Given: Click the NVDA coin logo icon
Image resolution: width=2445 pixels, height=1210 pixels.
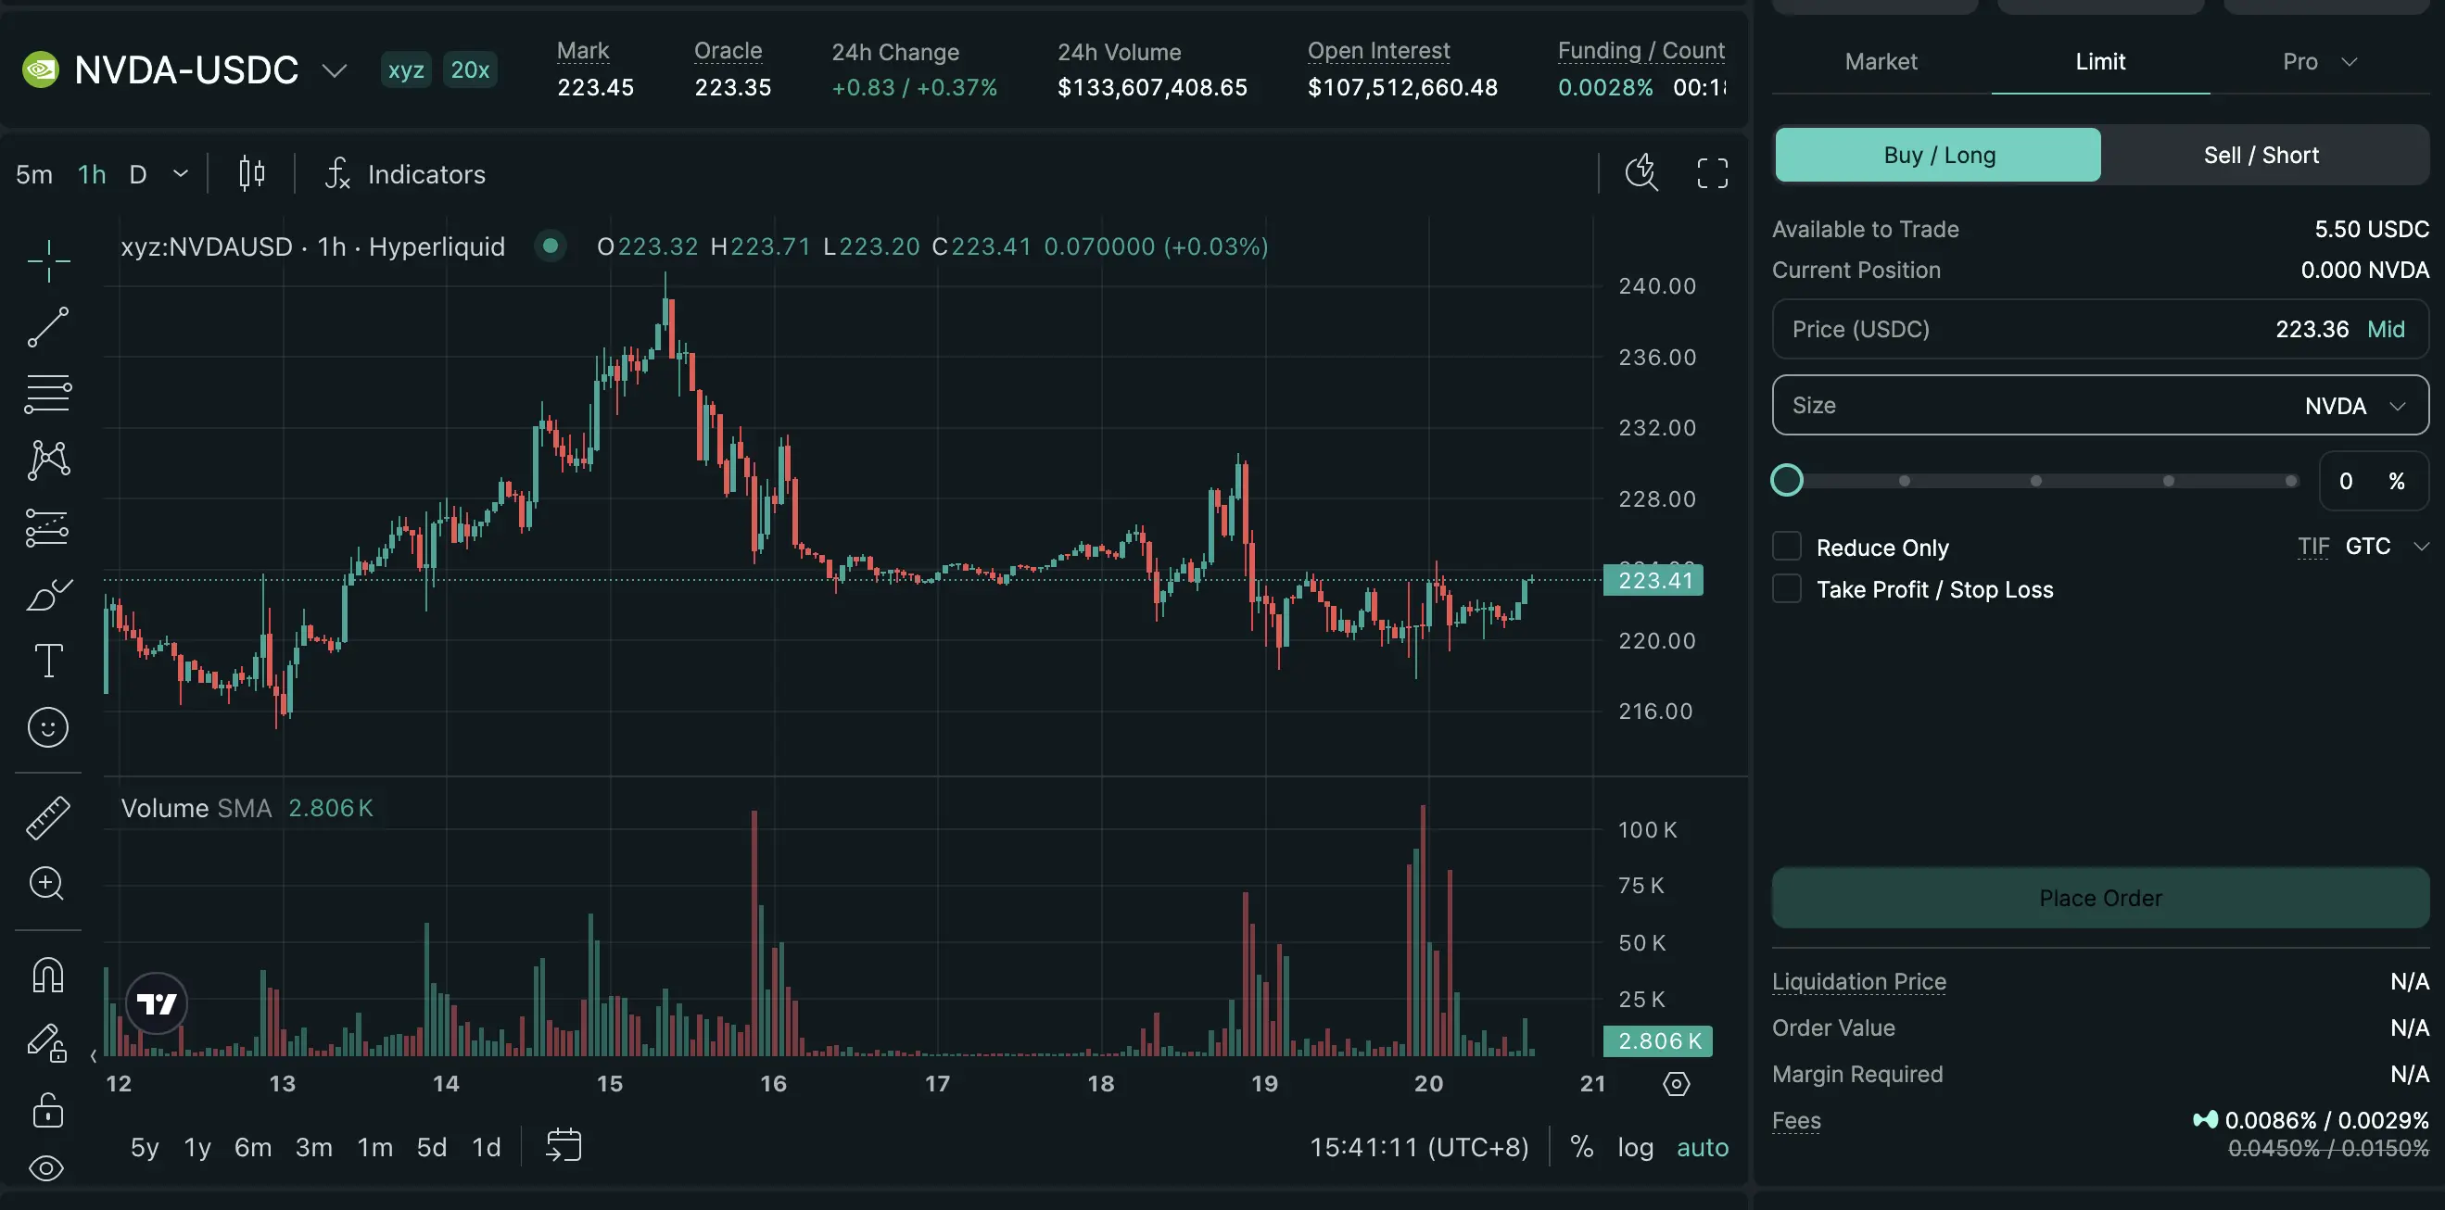Looking at the screenshot, I should click(41, 69).
